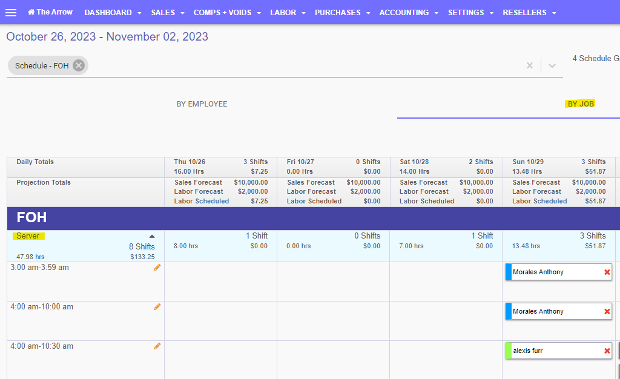Remove the Schedule - FOH filter chip
The width and height of the screenshot is (620, 379).
[78, 65]
